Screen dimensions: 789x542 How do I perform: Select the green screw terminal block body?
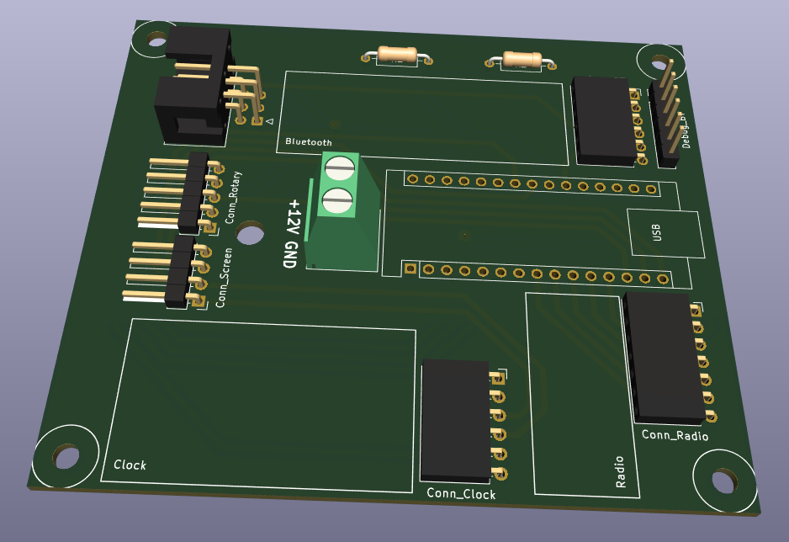[x=342, y=211]
